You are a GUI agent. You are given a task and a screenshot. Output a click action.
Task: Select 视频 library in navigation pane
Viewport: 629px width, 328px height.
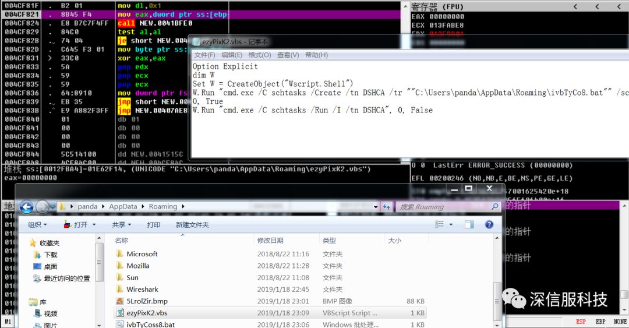[51, 313]
